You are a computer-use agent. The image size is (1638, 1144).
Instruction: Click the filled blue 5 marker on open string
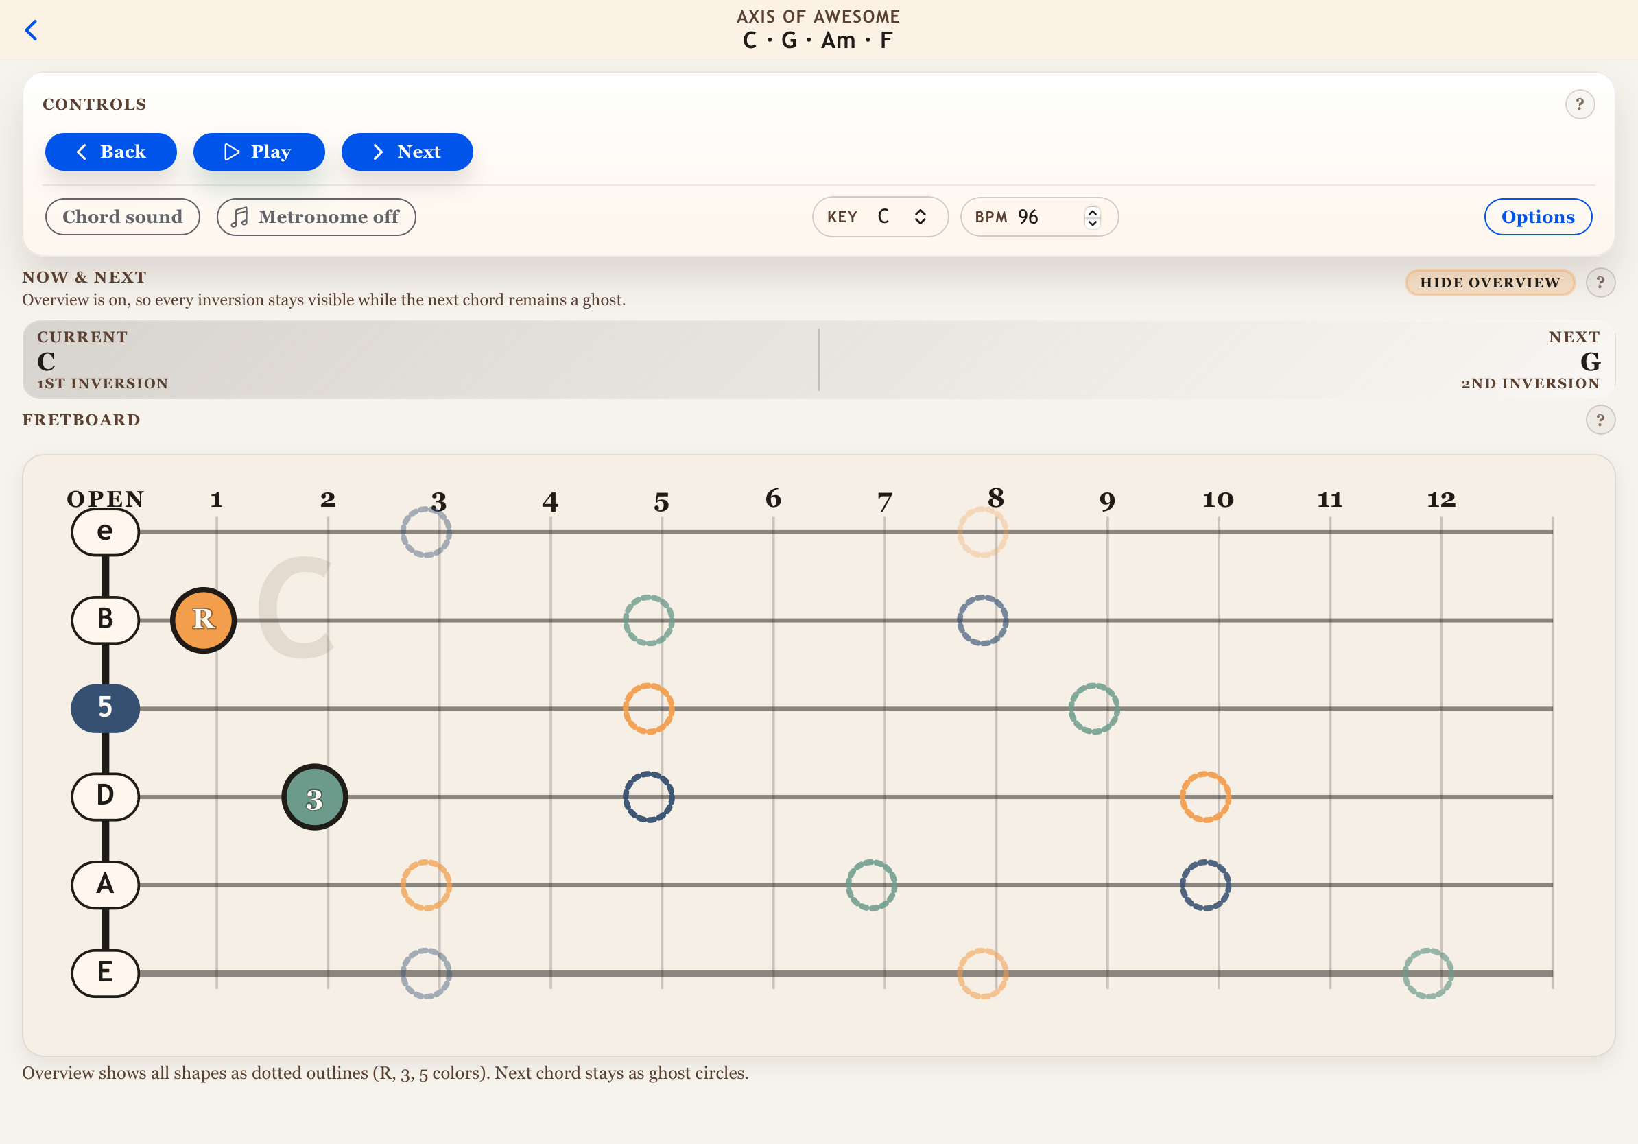(105, 708)
